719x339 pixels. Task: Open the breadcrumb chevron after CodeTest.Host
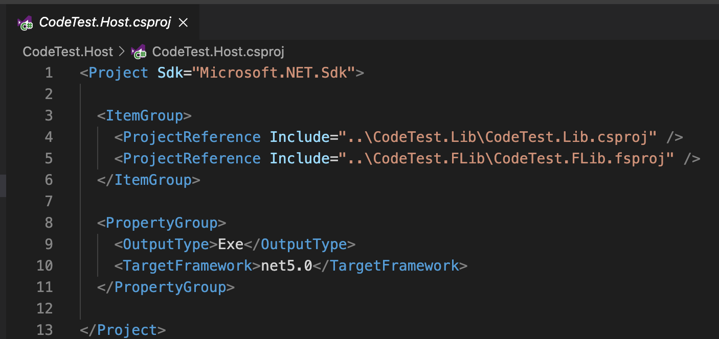click(121, 51)
